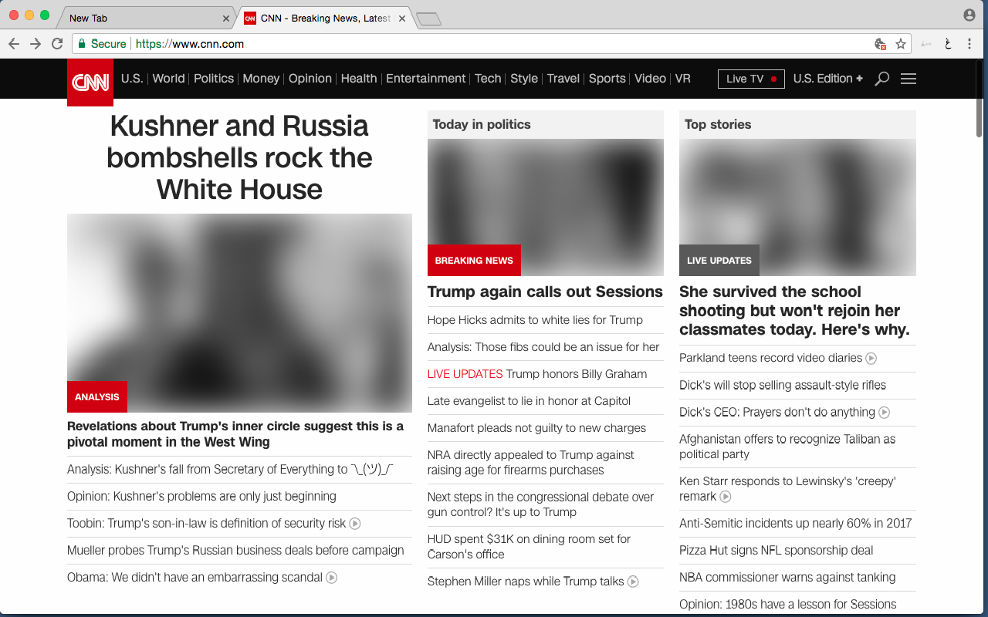Open the Chrome profile icon

point(969,15)
